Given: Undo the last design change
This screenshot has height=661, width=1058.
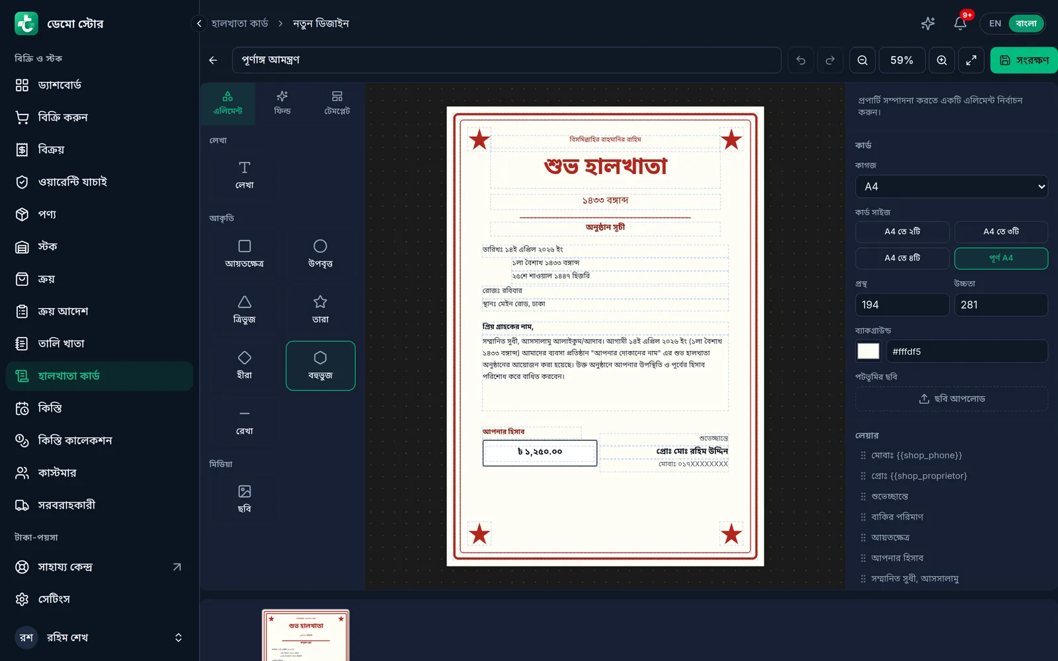Looking at the screenshot, I should 801,60.
